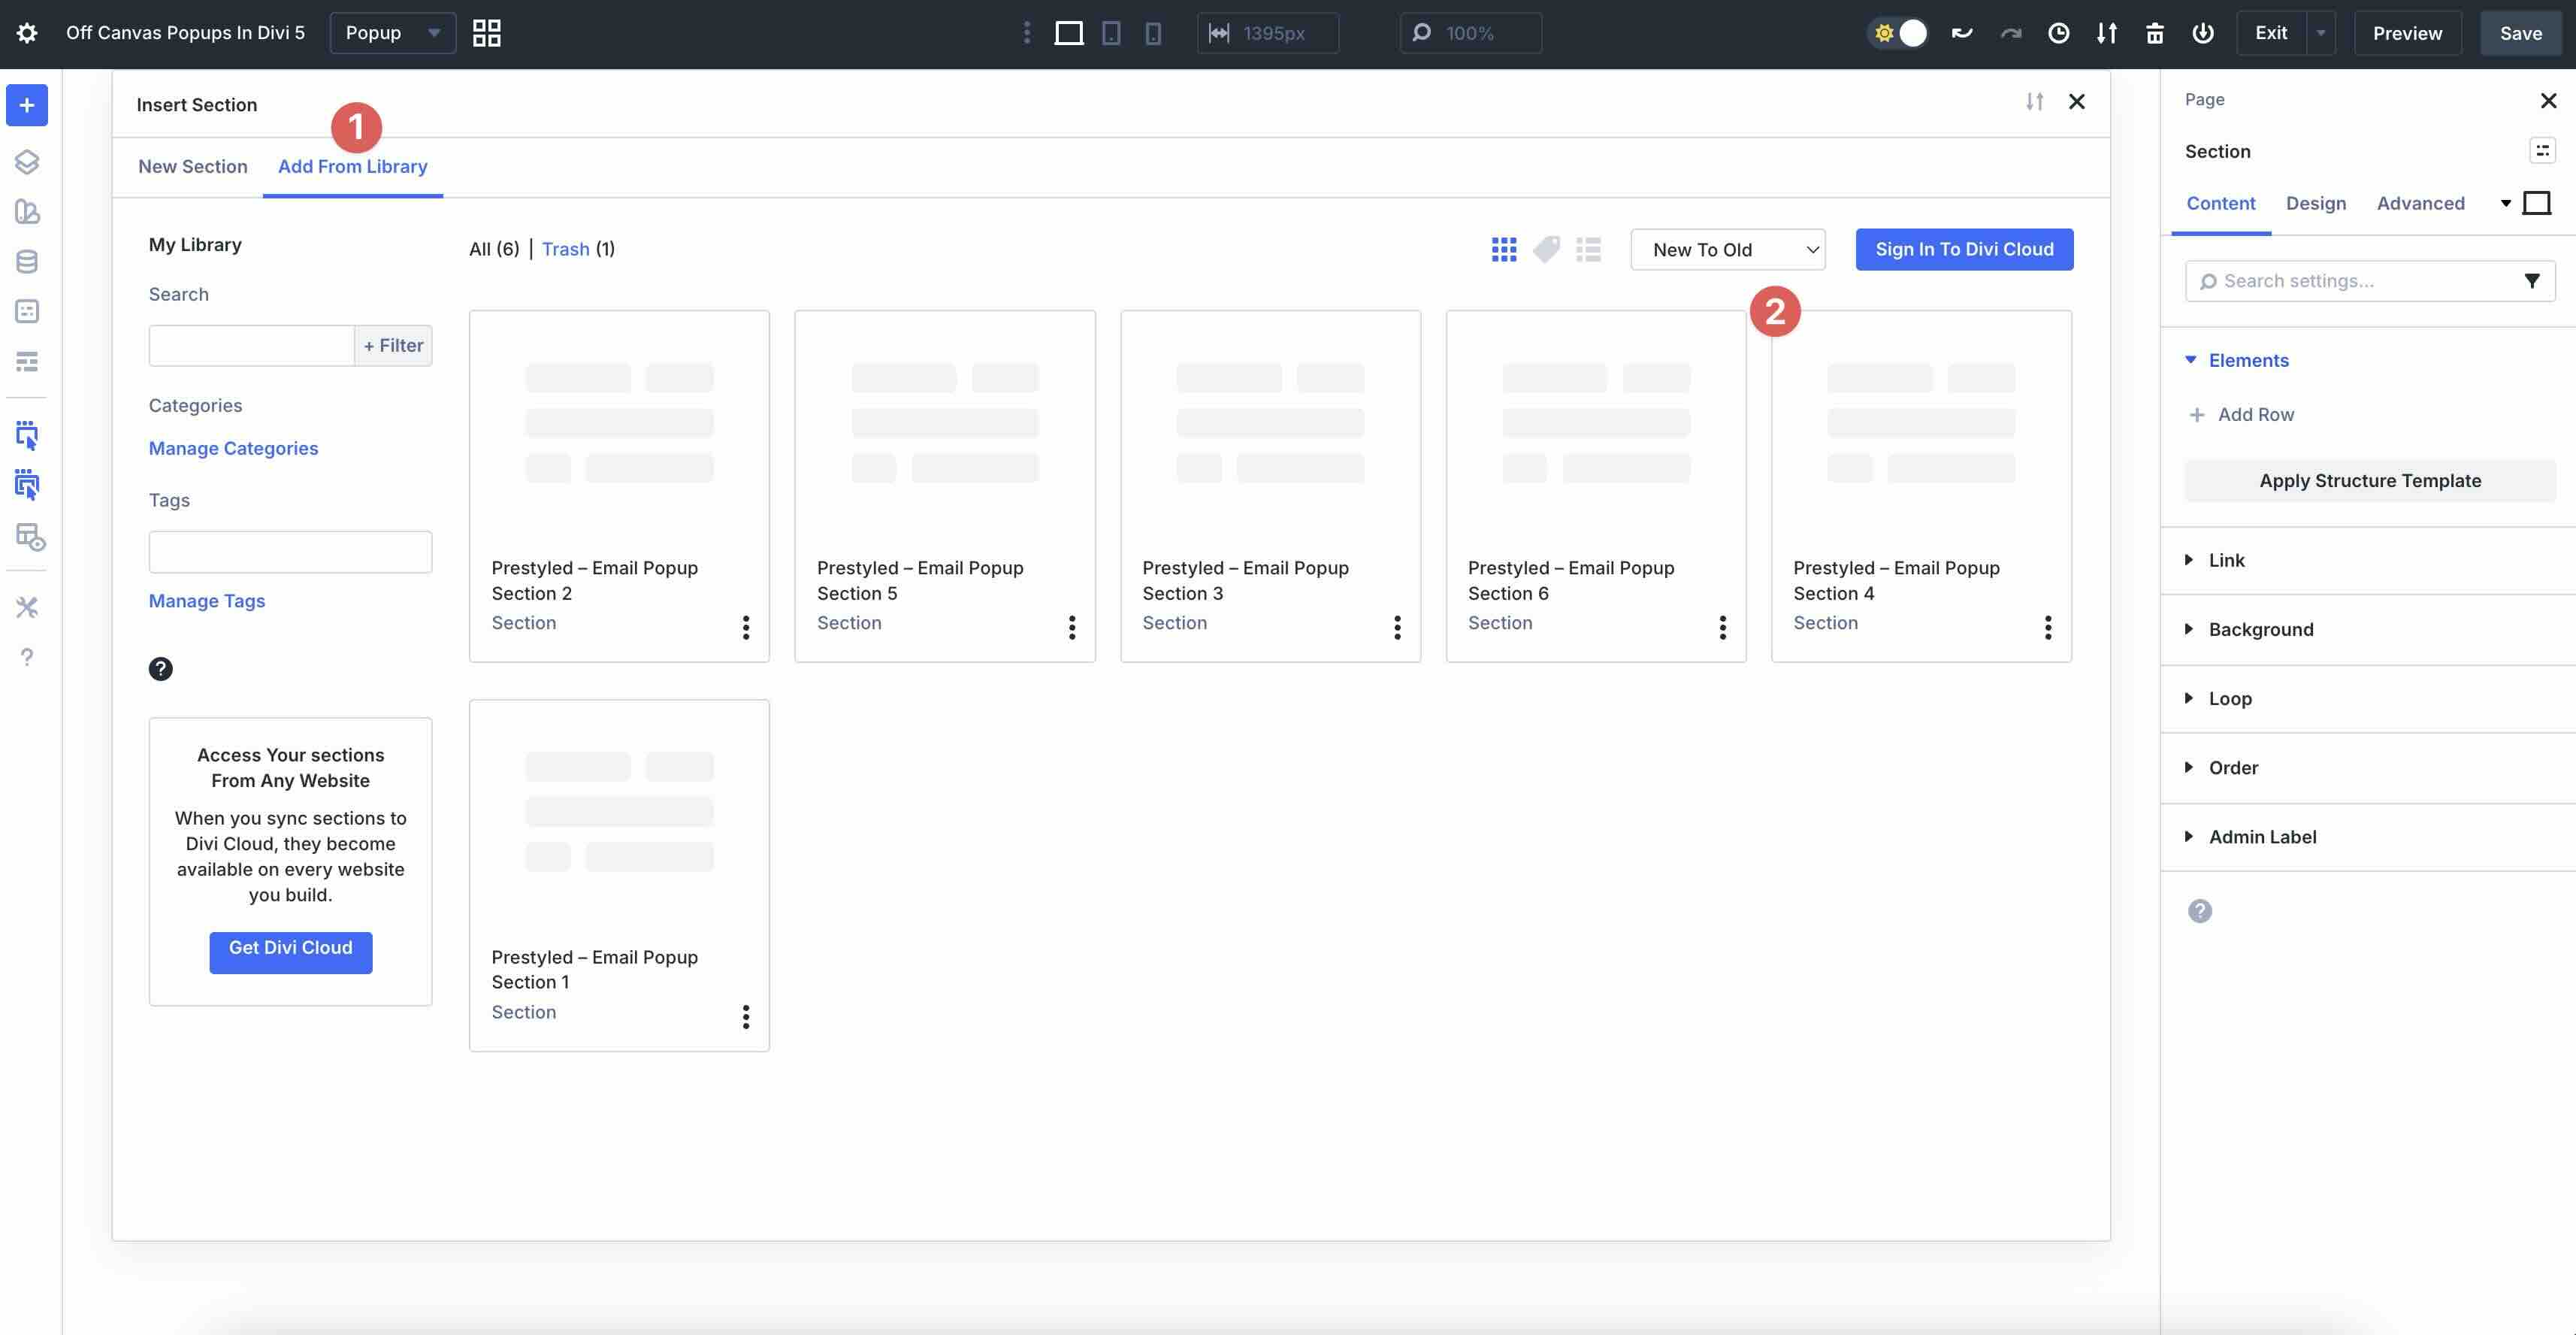Open the Manage Categories link
This screenshot has height=1335, width=2576.
coord(233,448)
